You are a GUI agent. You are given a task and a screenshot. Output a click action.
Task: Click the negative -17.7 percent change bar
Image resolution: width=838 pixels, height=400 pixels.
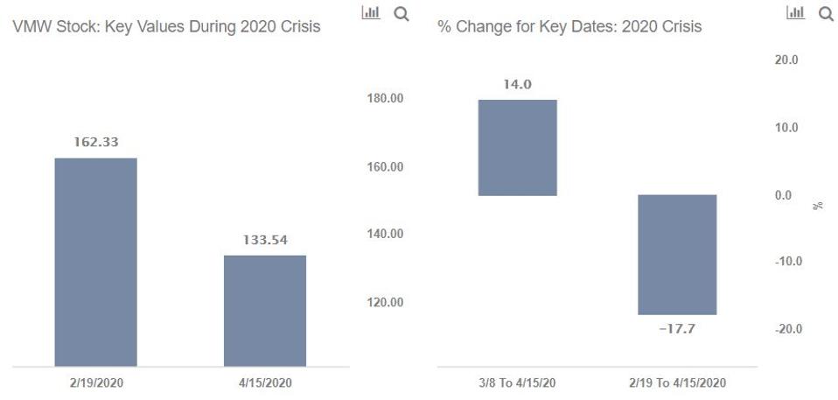coord(677,254)
